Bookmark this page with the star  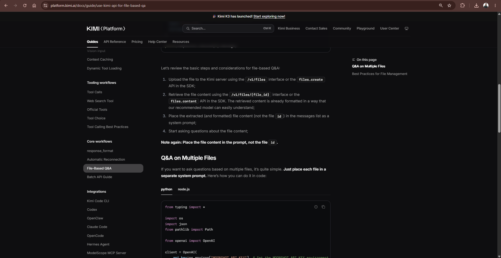point(449,5)
